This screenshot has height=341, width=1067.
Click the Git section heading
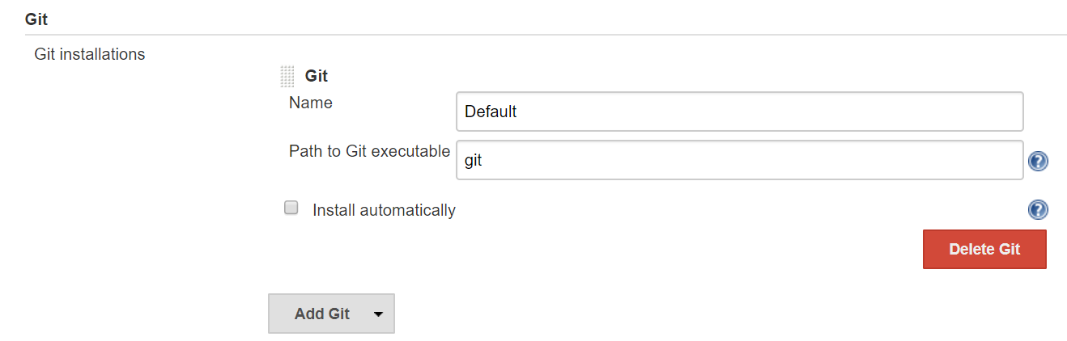point(36,19)
